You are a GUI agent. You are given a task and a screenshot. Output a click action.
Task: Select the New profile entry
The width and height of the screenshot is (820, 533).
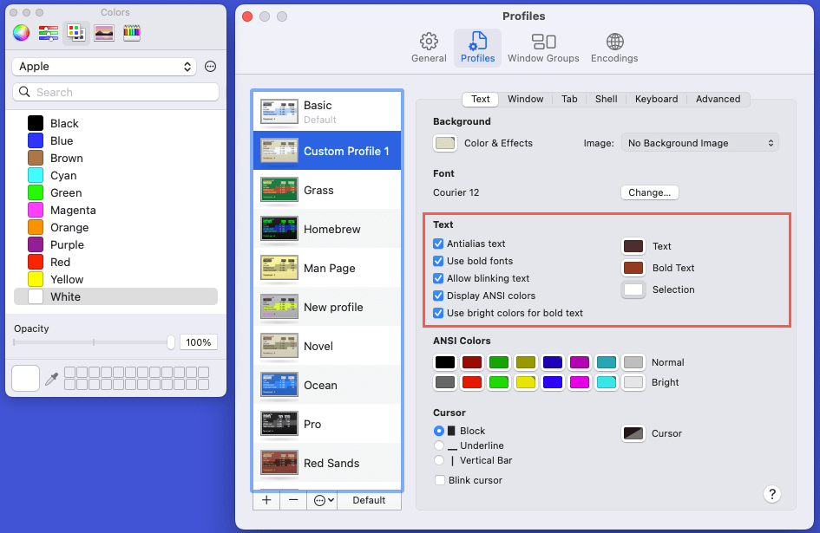click(327, 308)
